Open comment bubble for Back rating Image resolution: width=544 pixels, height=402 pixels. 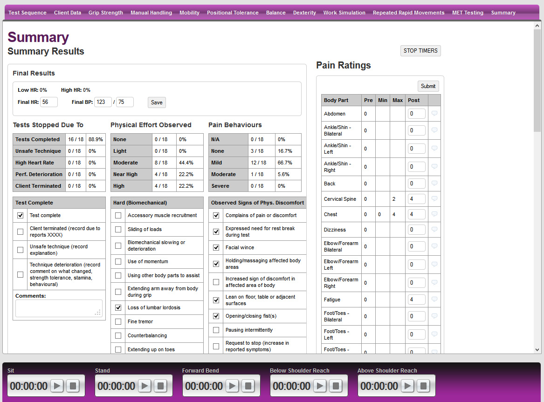pyautogui.click(x=434, y=184)
